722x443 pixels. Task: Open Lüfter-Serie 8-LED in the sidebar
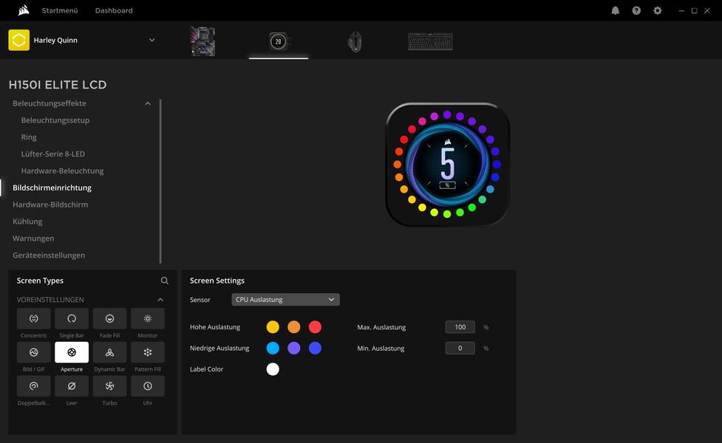pos(53,154)
